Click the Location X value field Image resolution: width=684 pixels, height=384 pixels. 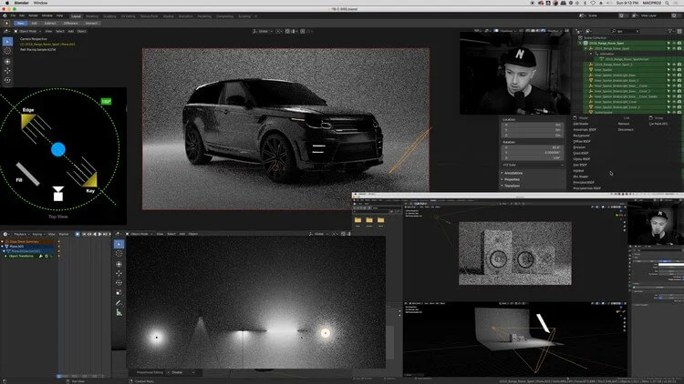click(x=533, y=125)
